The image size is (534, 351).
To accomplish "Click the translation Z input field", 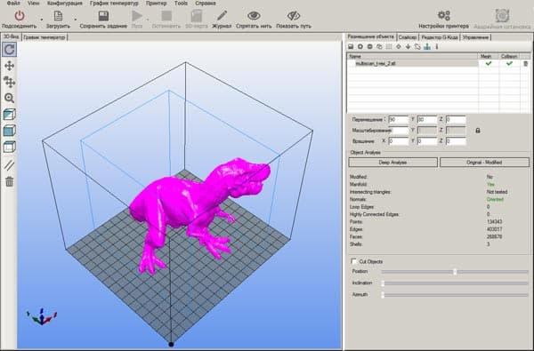I will 456,120.
